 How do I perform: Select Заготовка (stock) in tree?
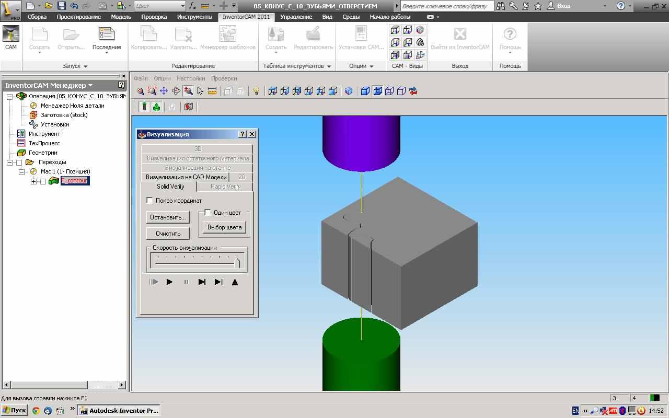64,115
